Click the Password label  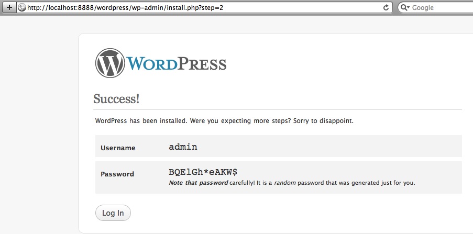point(117,174)
